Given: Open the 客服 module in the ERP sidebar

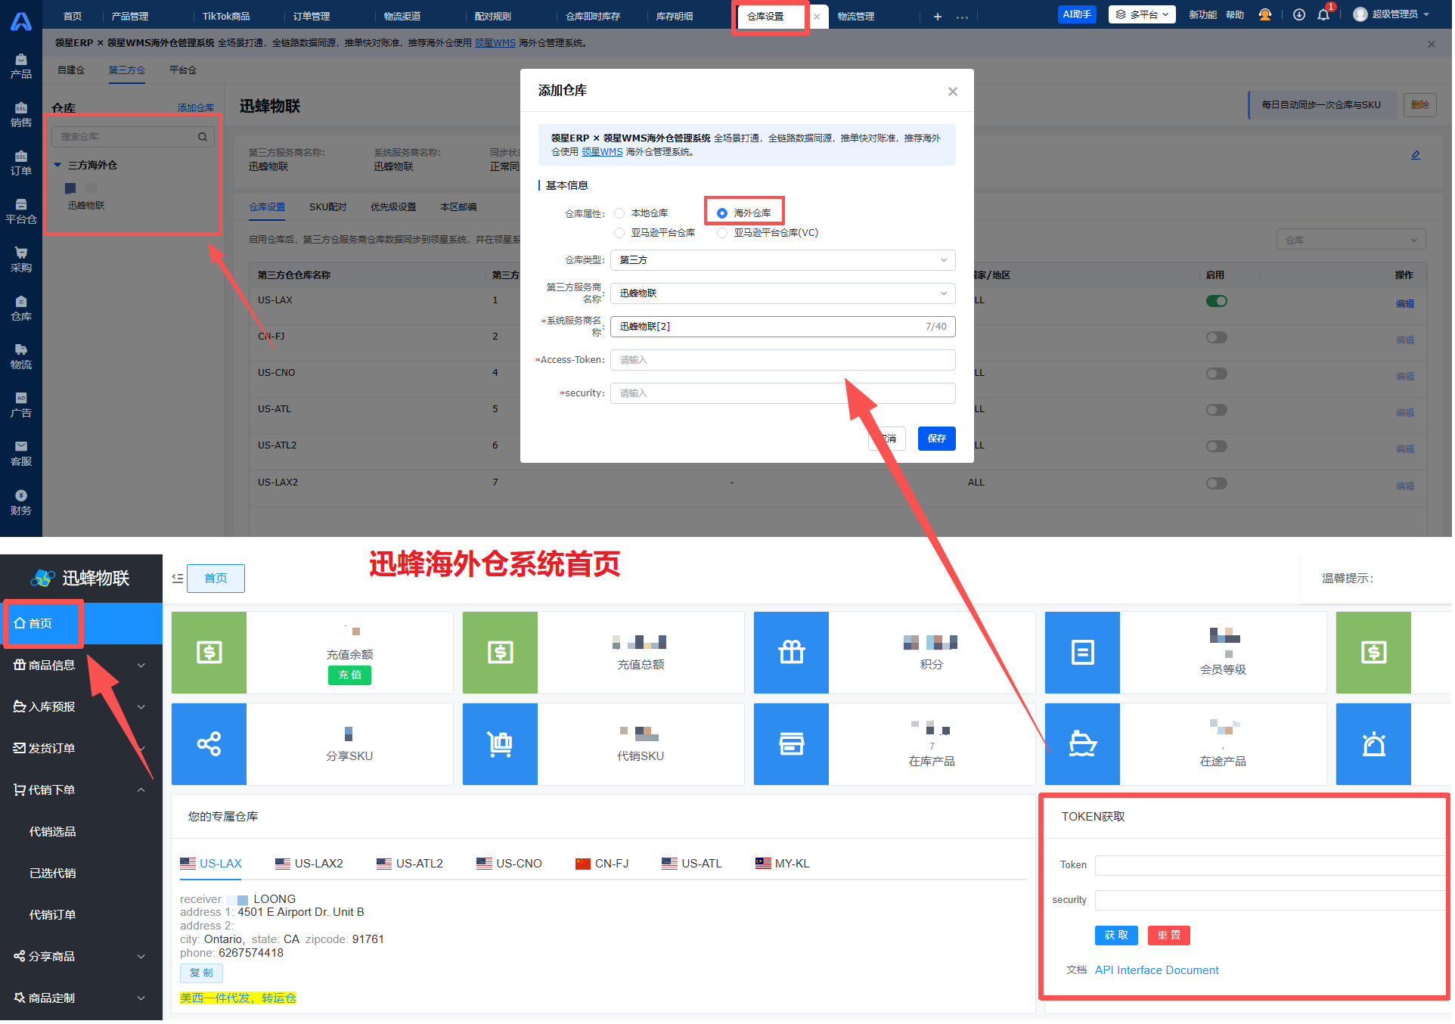Looking at the screenshot, I should (21, 453).
